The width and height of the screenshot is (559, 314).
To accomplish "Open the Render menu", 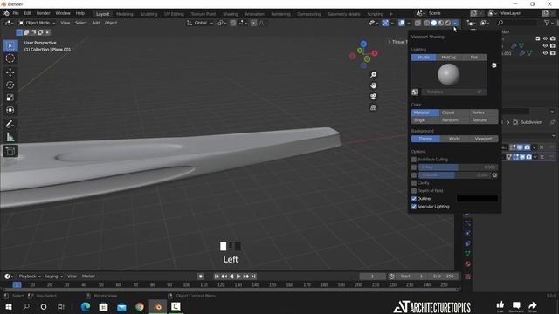I will coord(43,13).
